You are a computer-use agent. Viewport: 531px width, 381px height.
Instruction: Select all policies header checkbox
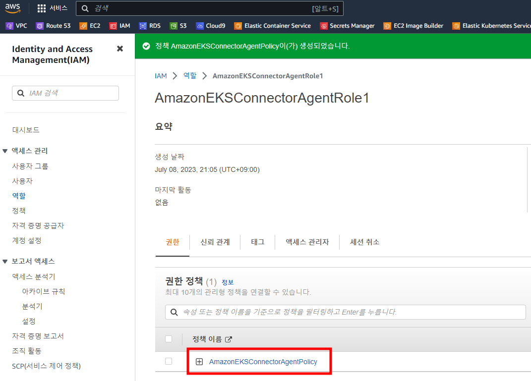169,339
